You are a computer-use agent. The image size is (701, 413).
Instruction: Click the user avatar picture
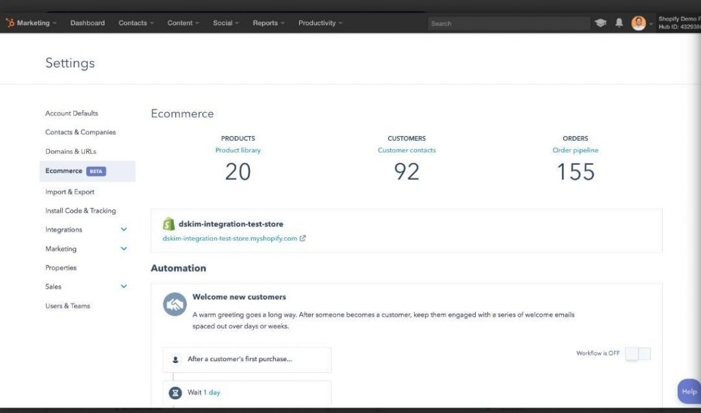639,23
